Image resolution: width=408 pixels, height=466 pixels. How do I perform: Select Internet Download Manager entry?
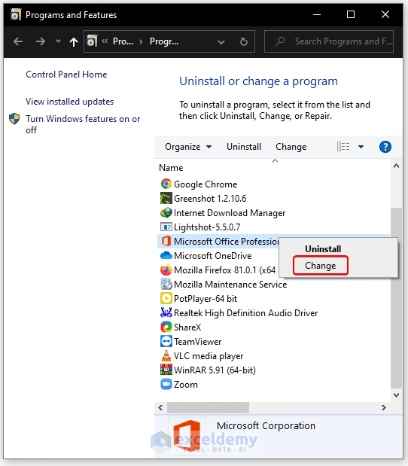coord(230,213)
